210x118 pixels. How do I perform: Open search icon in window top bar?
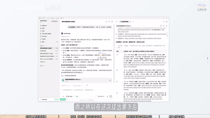pos(42,18)
